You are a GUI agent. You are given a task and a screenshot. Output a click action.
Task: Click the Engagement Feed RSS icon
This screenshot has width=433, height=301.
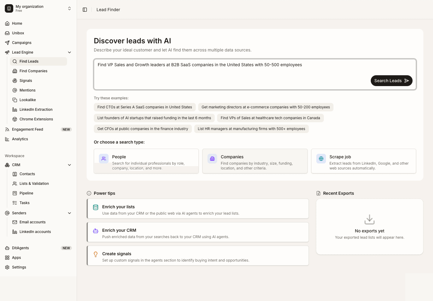(x=7, y=129)
